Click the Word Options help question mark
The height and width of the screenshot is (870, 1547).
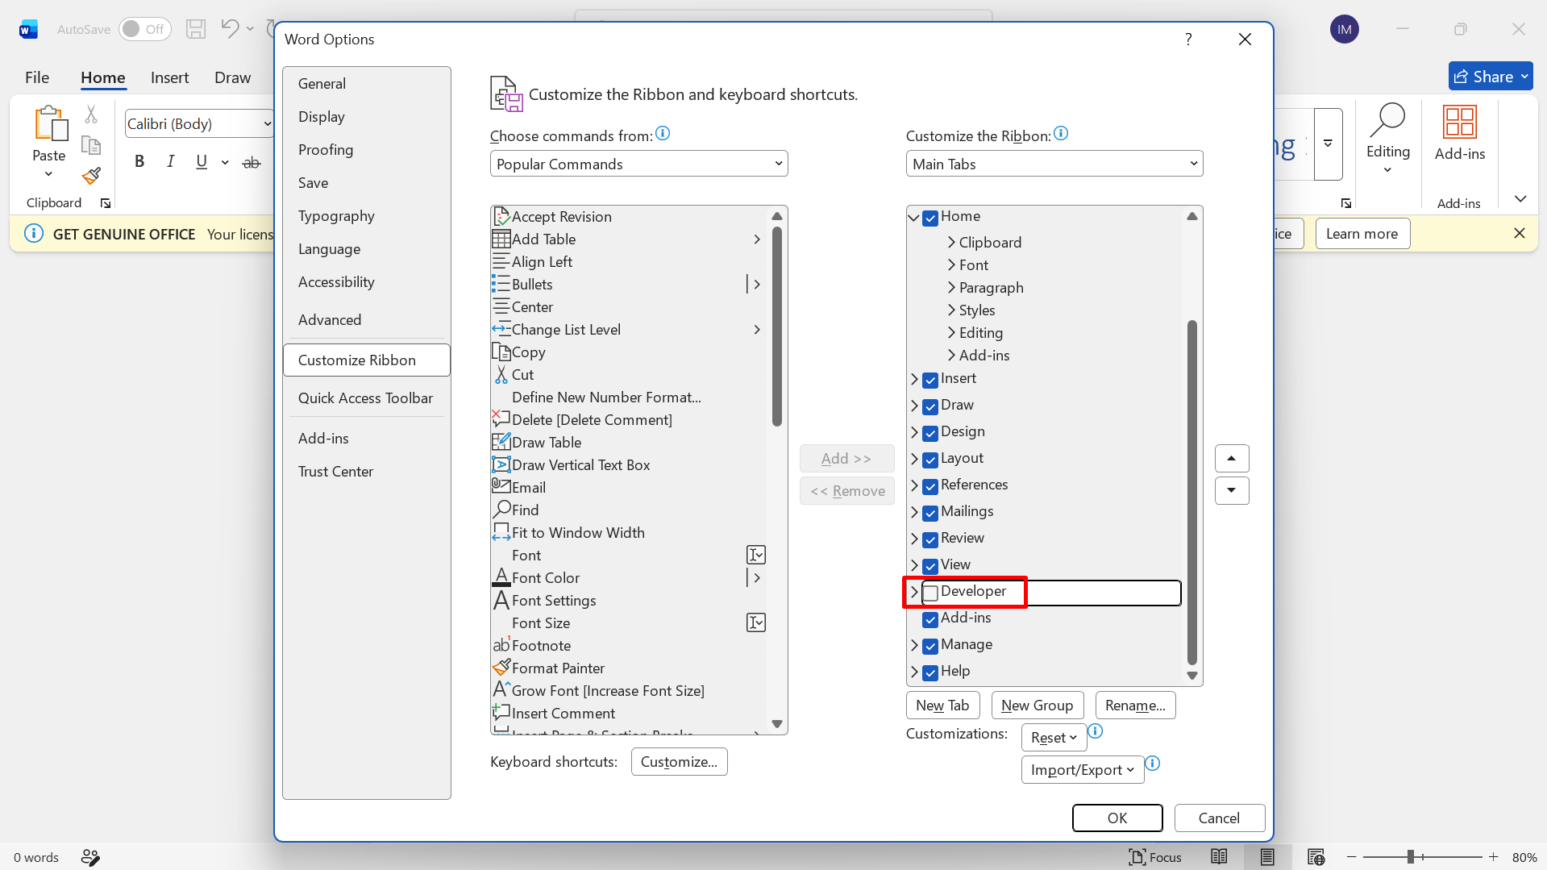pyautogui.click(x=1188, y=40)
